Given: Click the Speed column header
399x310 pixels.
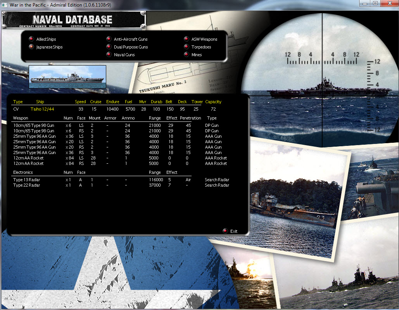Looking at the screenshot, I should [x=80, y=102].
